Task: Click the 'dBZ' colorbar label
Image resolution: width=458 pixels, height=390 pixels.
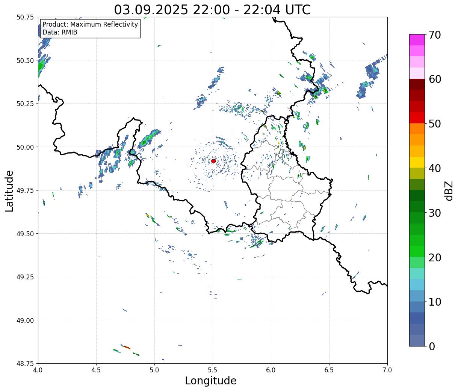Action: (449, 190)
